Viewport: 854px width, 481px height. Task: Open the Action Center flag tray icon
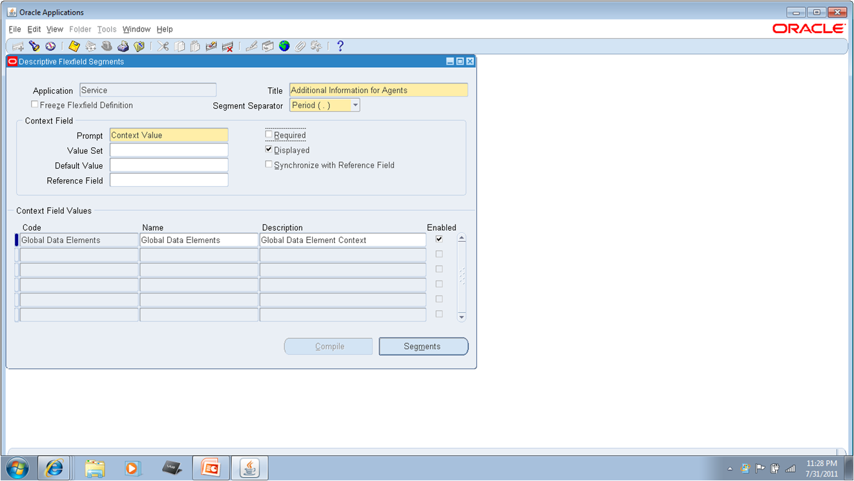(x=760, y=469)
